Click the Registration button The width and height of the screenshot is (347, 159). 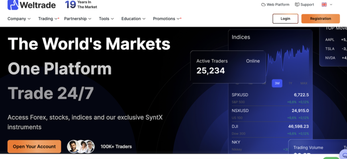point(320,19)
